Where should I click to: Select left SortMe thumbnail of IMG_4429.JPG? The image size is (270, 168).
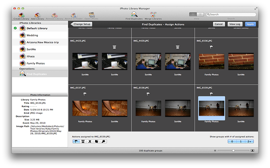(x=148, y=61)
